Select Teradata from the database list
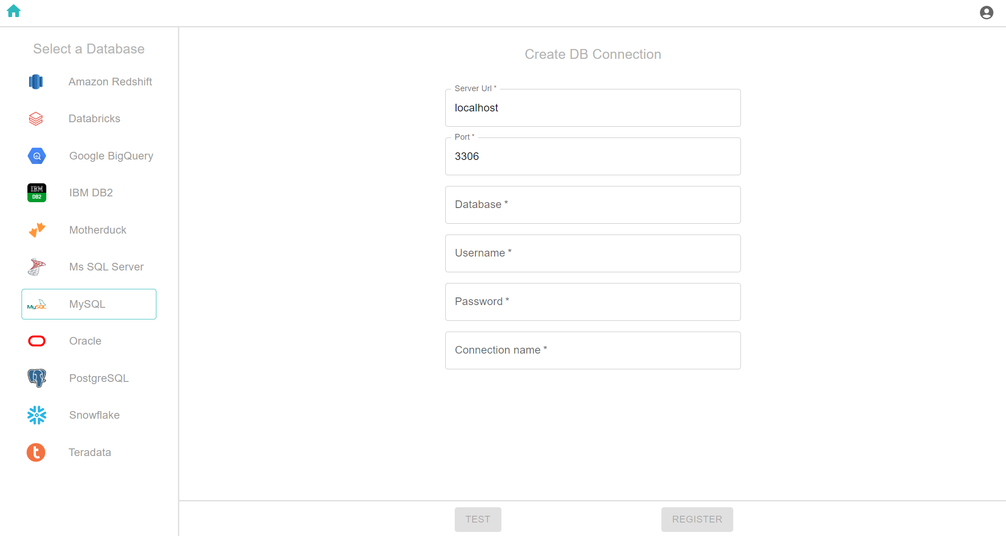1006x536 pixels. pyautogui.click(x=89, y=452)
